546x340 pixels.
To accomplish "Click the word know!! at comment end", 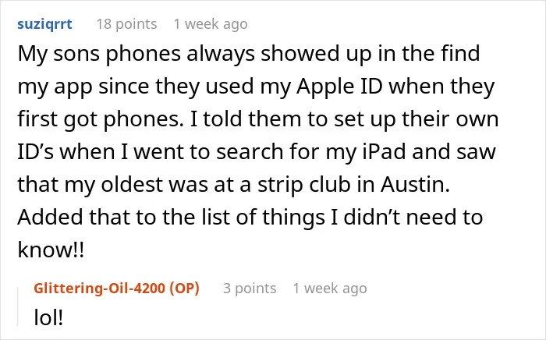I will pos(51,250).
